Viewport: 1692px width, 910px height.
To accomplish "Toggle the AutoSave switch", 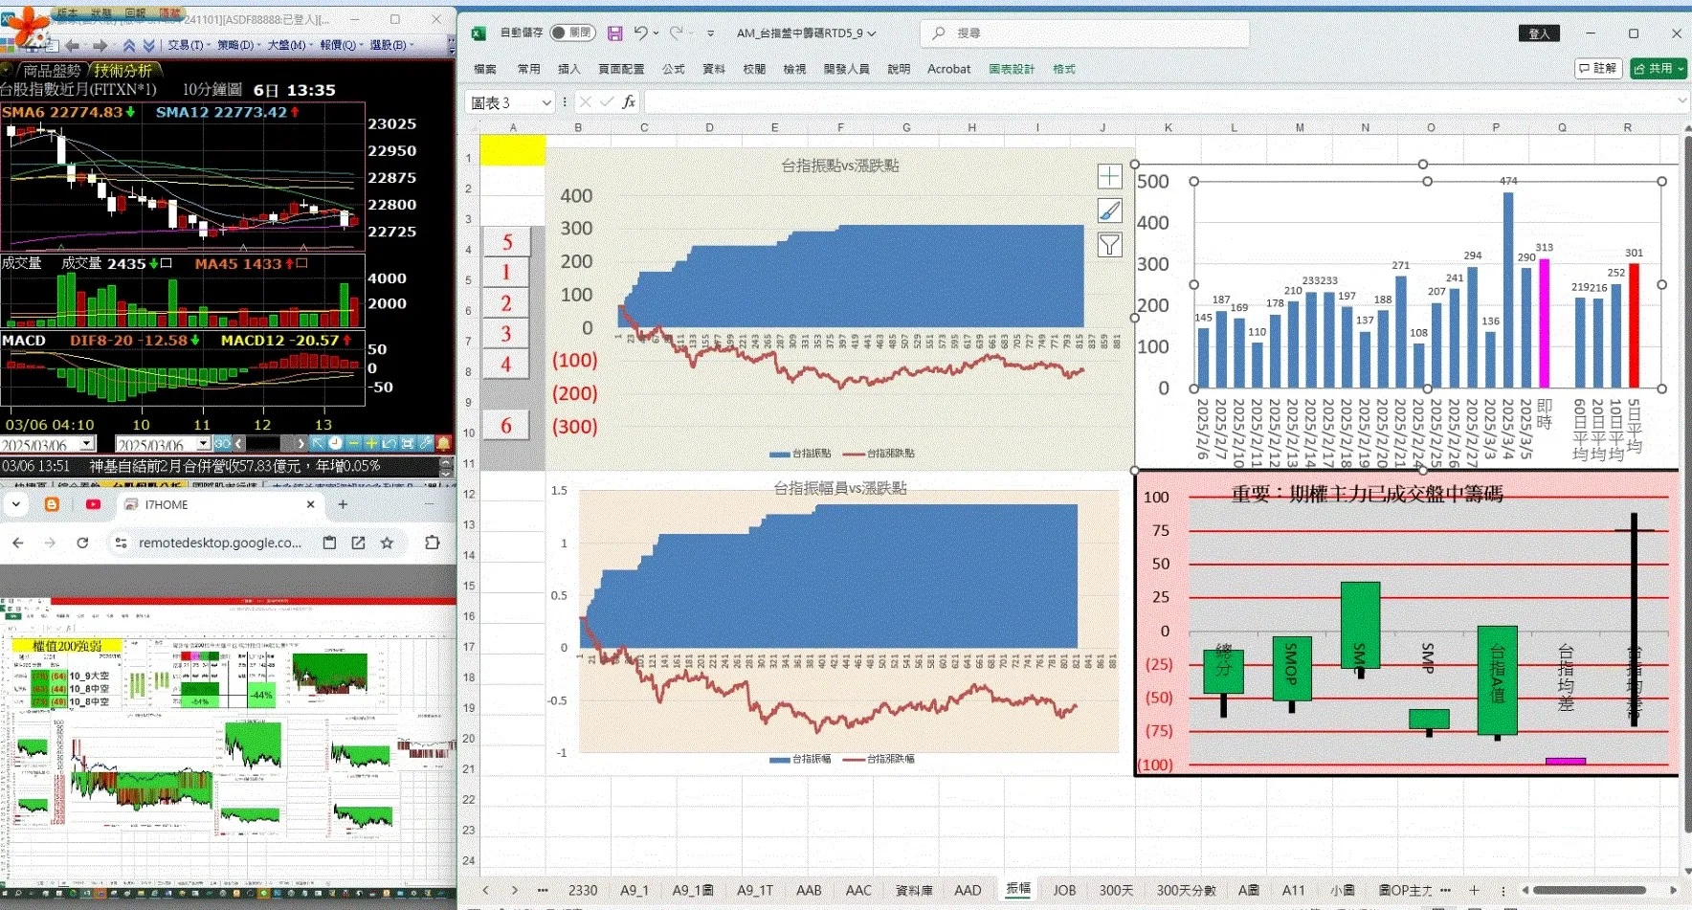I will [572, 33].
